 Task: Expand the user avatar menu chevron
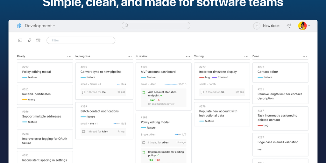tap(309, 26)
